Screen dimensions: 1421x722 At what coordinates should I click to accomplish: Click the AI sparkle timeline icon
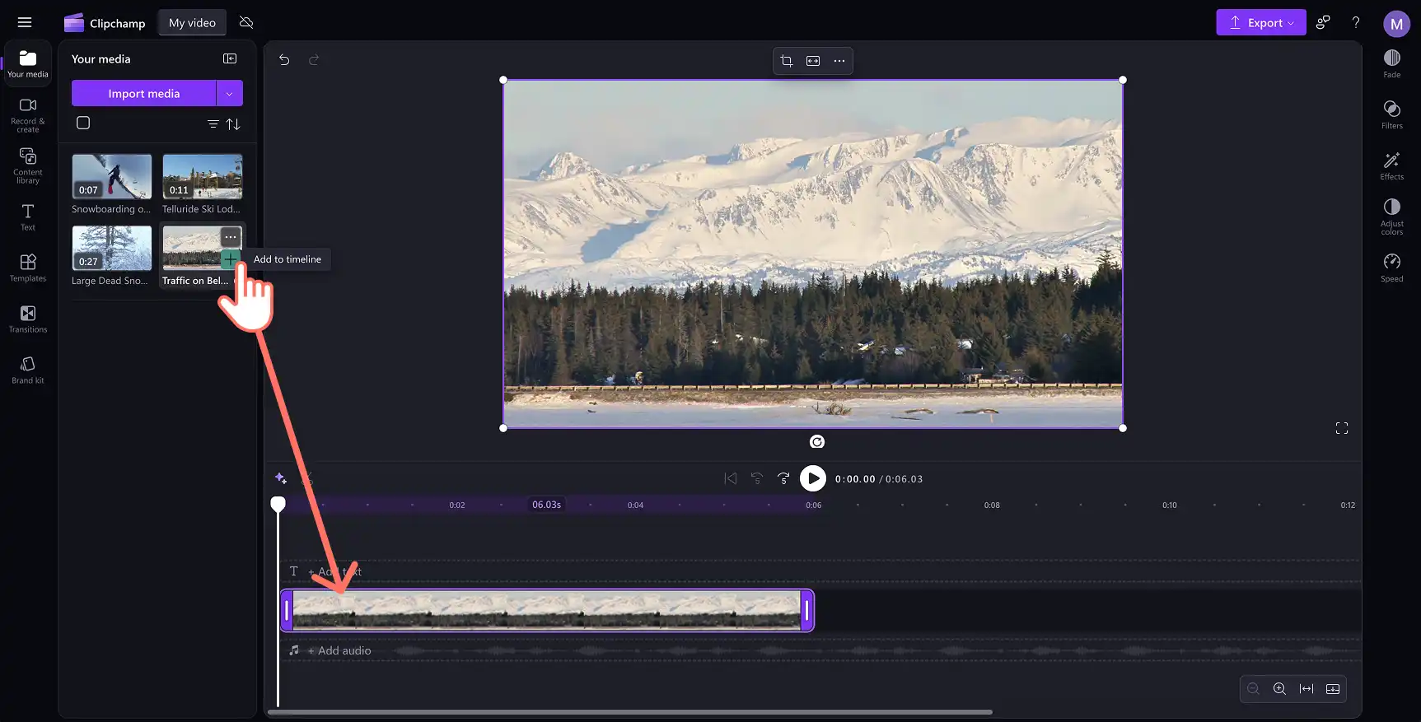tap(281, 478)
